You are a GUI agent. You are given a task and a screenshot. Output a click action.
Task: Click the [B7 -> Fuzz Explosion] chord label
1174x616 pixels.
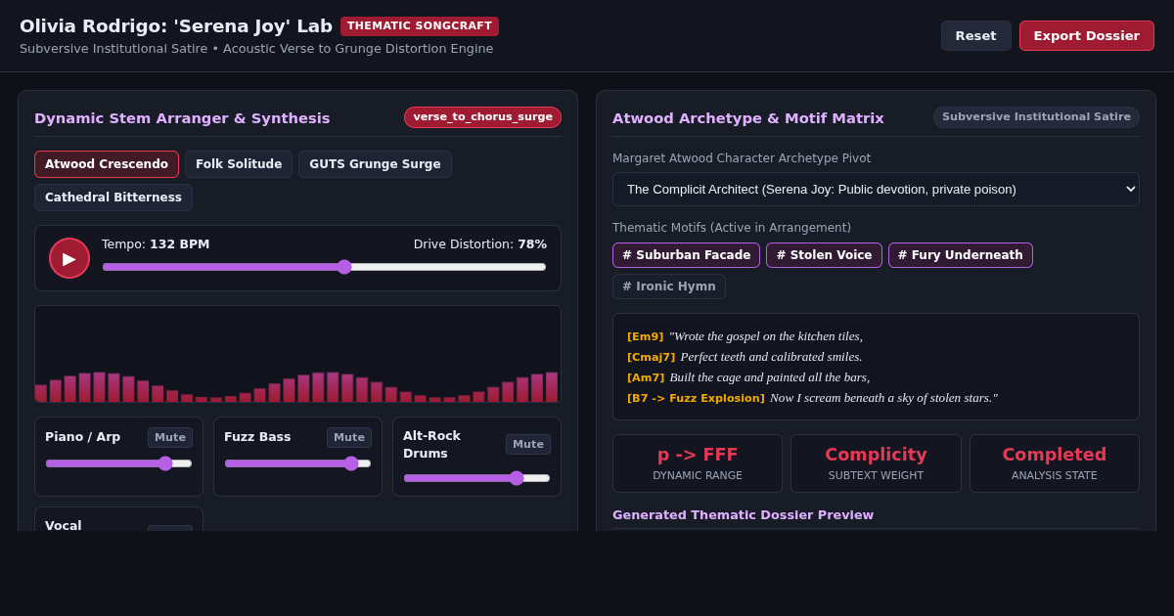[x=696, y=398]
